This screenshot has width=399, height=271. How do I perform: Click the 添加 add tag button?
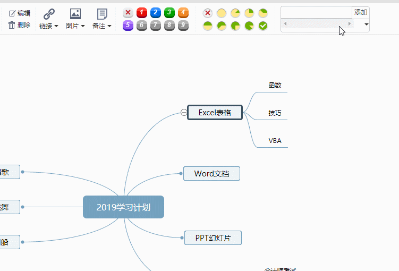coord(361,12)
